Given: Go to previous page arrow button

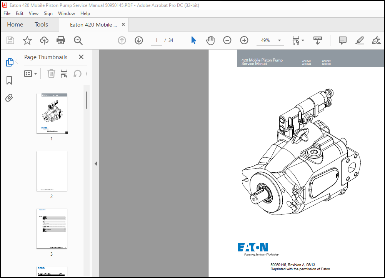Looking at the screenshot, I should point(122,40).
